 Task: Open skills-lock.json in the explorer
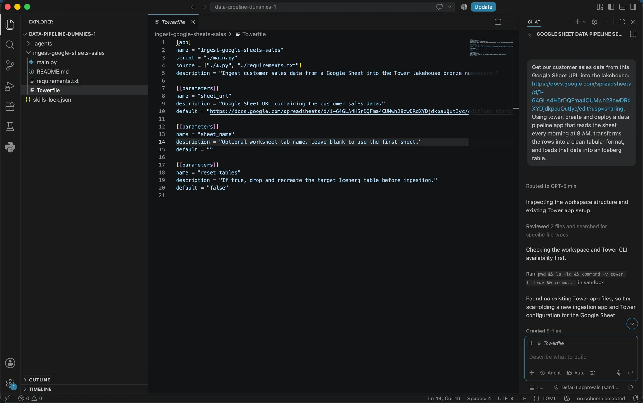pyautogui.click(x=84, y=100)
